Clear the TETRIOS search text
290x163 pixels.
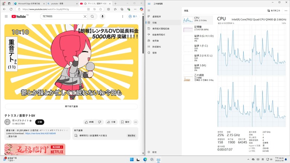click(x=85, y=16)
